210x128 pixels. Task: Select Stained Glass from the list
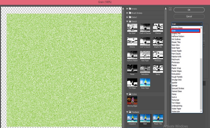[177, 91]
